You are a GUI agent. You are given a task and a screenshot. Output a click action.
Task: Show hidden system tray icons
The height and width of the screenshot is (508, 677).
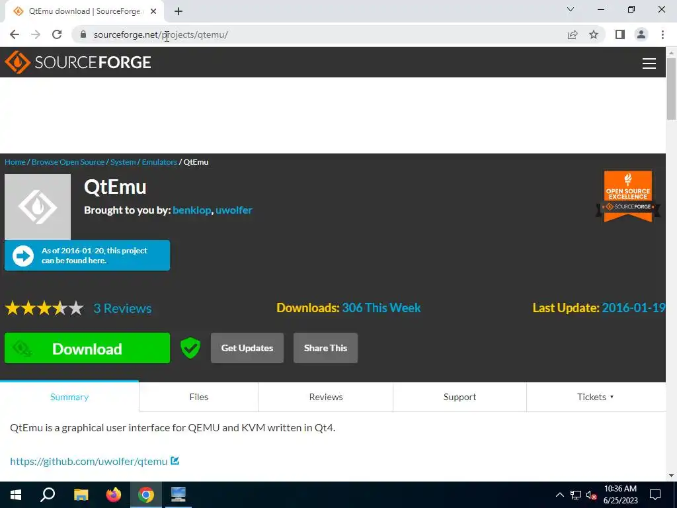[x=559, y=495]
